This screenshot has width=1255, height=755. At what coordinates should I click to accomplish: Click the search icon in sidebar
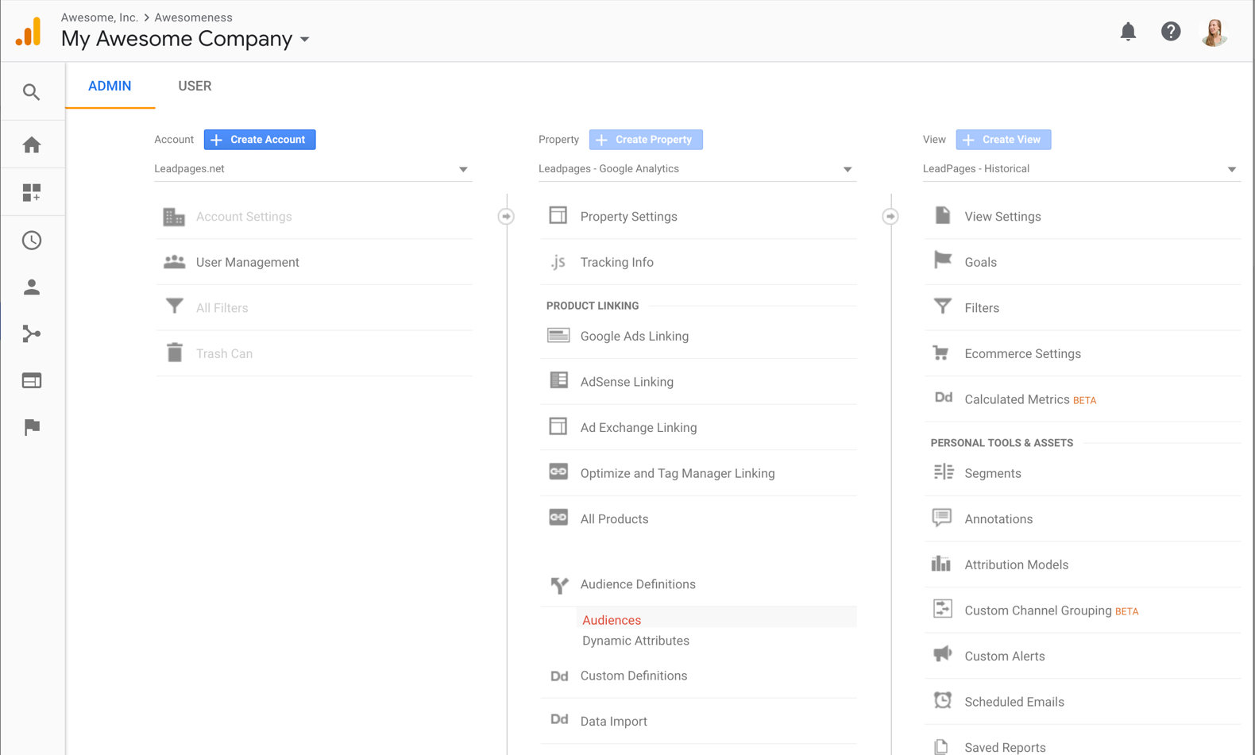tap(32, 92)
